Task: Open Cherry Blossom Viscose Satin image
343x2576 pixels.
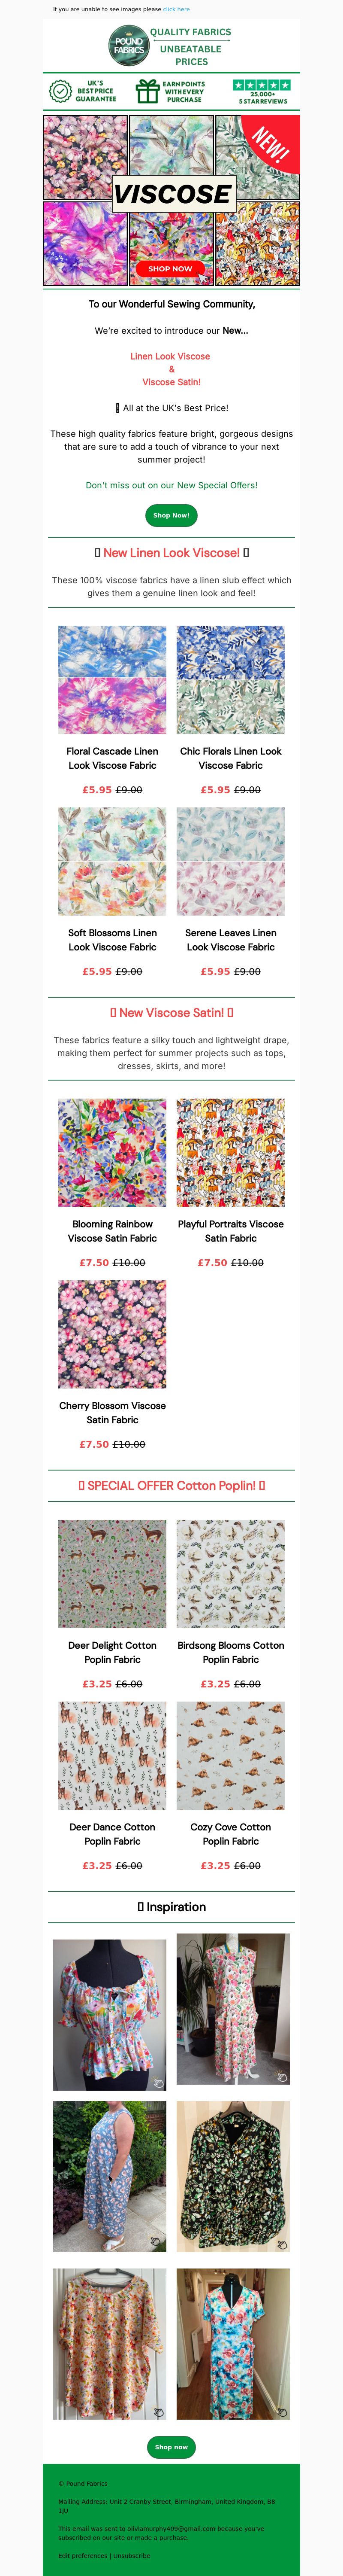Action: 113,1334
